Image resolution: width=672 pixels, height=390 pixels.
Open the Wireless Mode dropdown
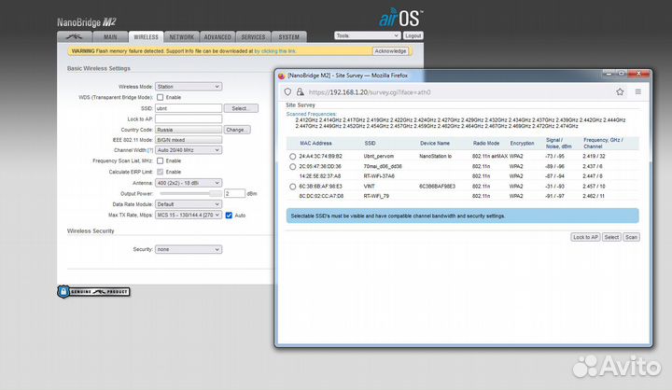click(x=189, y=87)
